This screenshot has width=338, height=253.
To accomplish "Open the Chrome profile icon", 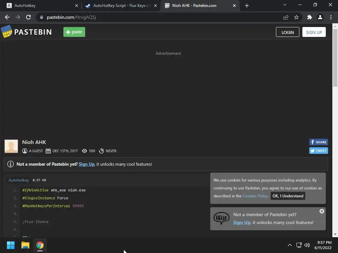I will pos(320,17).
